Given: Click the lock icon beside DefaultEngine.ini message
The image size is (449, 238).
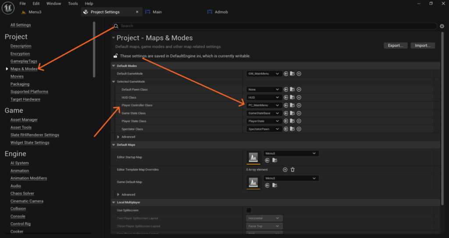Looking at the screenshot, I should (115, 56).
